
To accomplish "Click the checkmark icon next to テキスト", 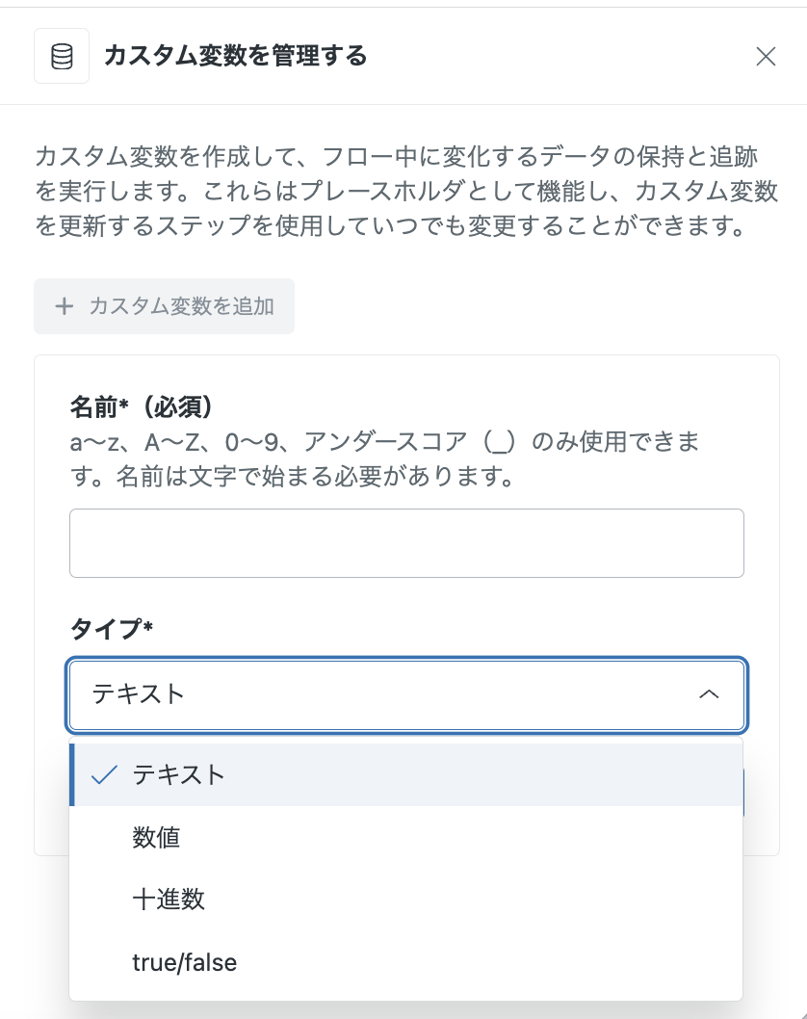I will click(104, 774).
